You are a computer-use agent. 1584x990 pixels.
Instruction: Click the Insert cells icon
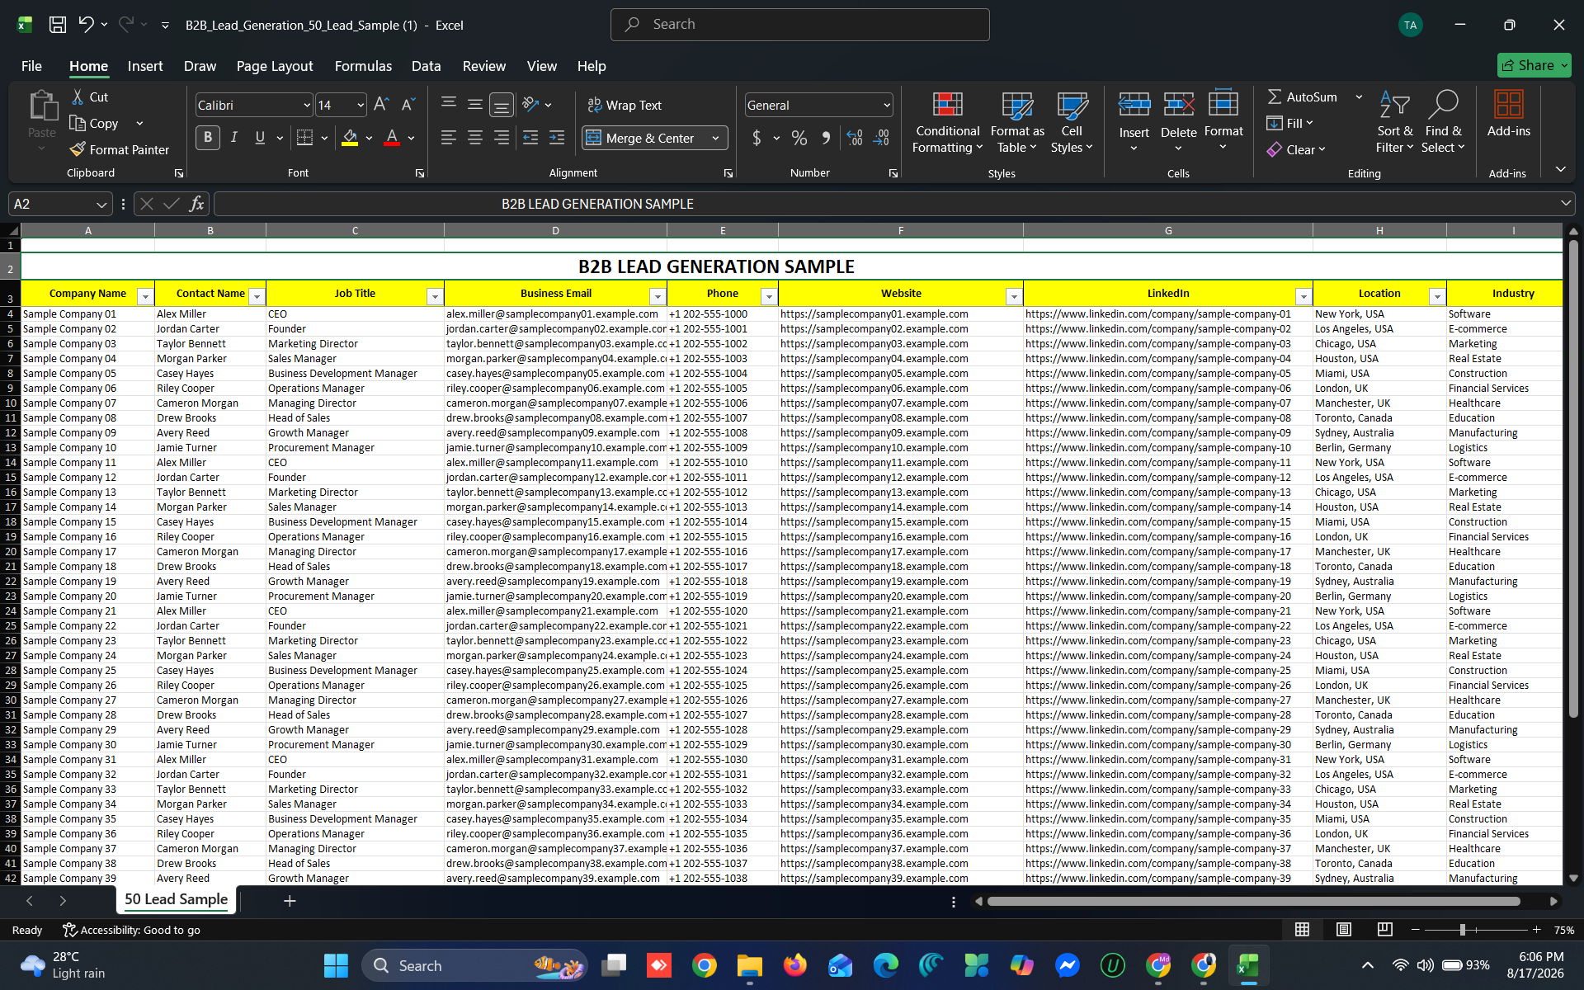coord(1134,106)
